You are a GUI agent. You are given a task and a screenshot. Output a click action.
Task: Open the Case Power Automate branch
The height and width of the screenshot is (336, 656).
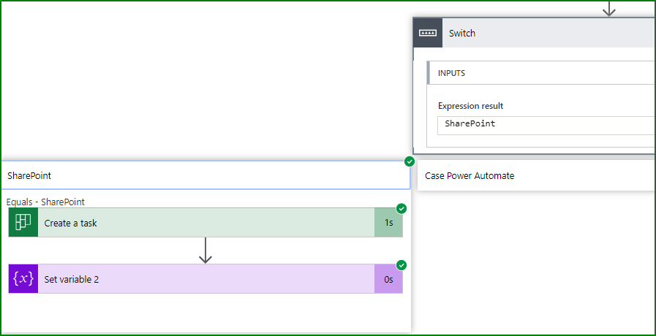coord(535,176)
